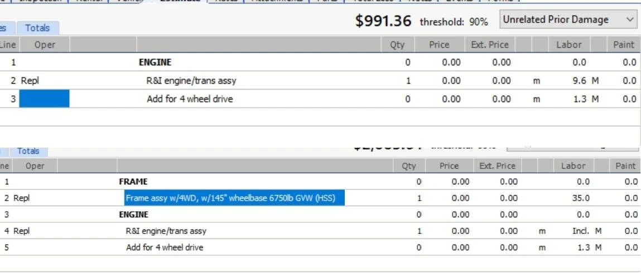Click the Repl operation on line 4 of the FRAME estimate
The width and height of the screenshot is (641, 273).
(x=22, y=231)
